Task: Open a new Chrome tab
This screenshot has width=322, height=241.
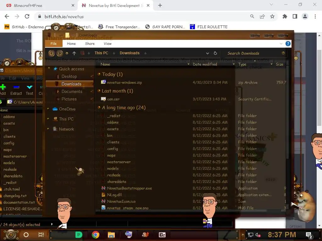Action: coord(160,6)
